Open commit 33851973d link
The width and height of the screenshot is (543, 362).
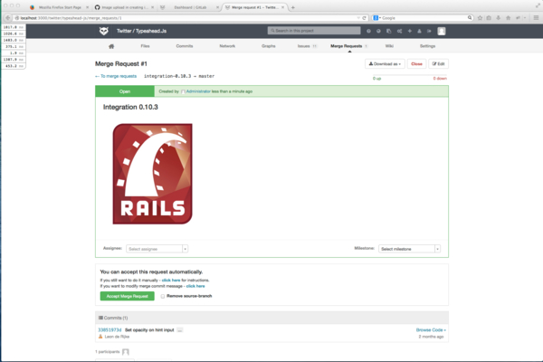[109, 330]
